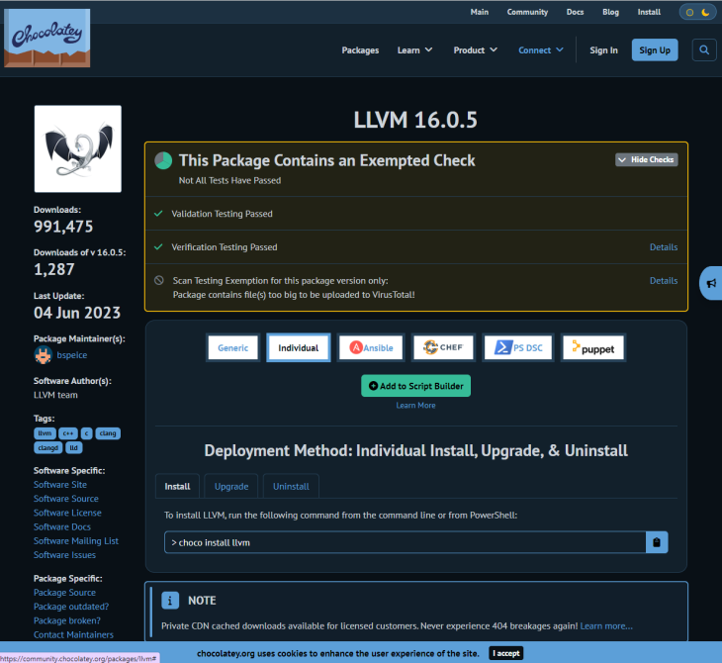Expand the Product dropdown menu

(x=475, y=49)
